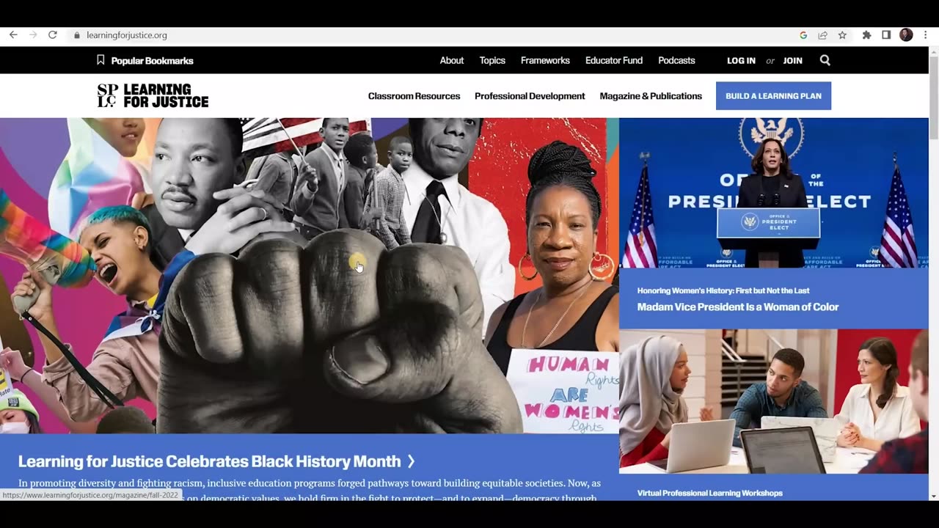Click the share page icon
Viewport: 939px width, 528px height.
coord(822,35)
